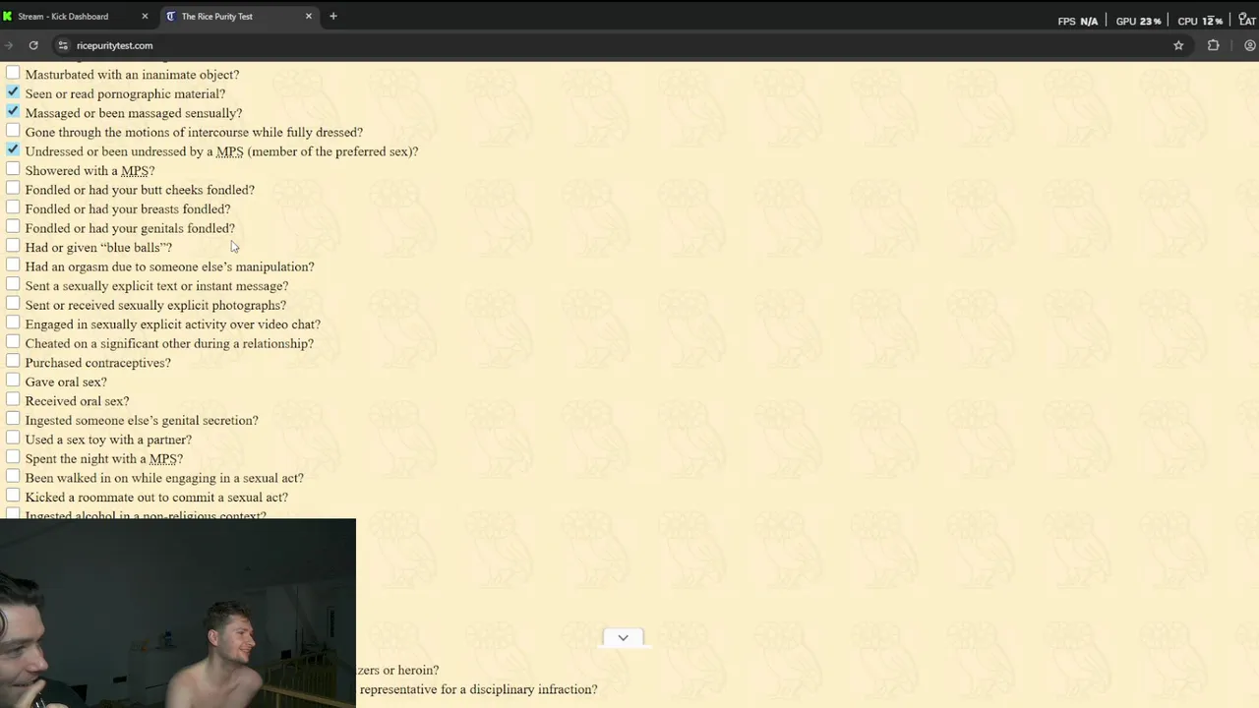Viewport: 1259px width, 708px height.
Task: Select The Rice Purity Test tab
Action: click(241, 16)
